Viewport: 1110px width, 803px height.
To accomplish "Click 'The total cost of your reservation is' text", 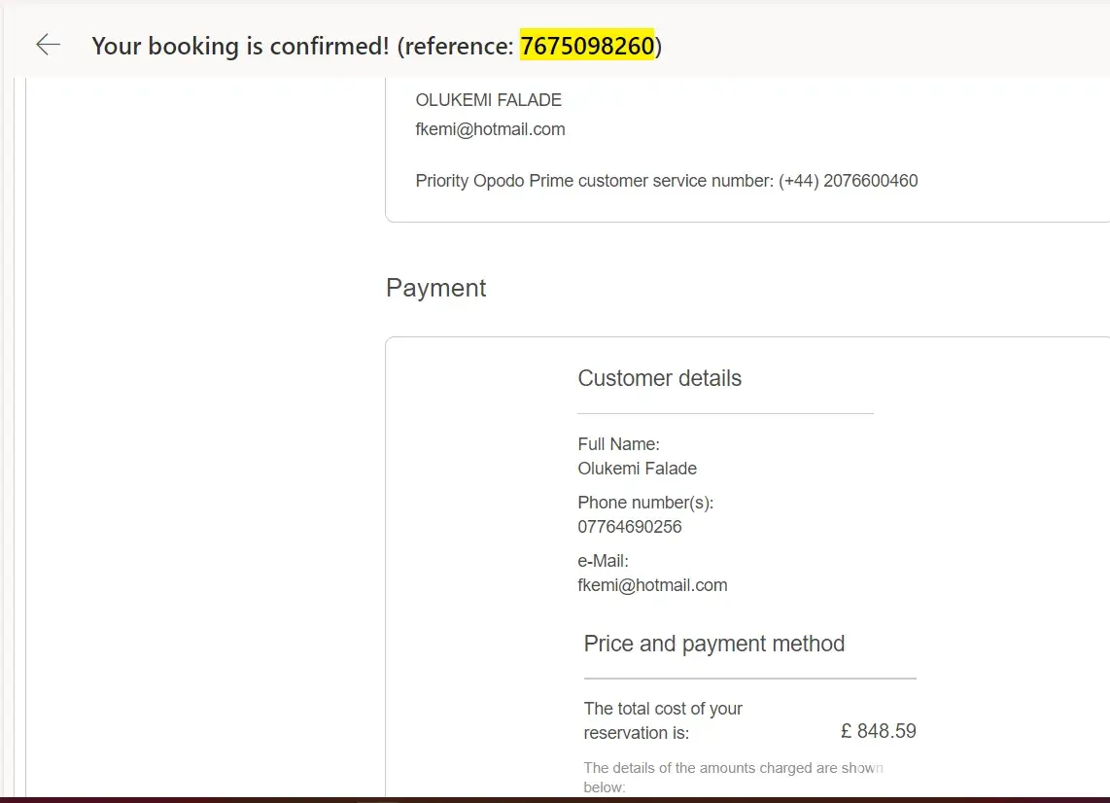I will coord(663,720).
